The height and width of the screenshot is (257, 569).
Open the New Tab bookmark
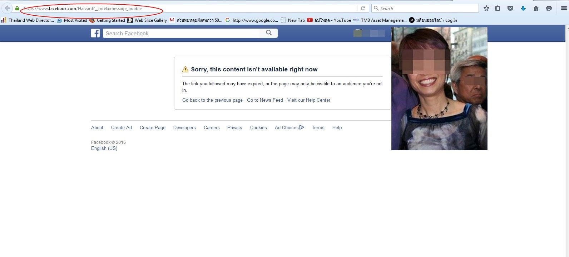point(293,20)
